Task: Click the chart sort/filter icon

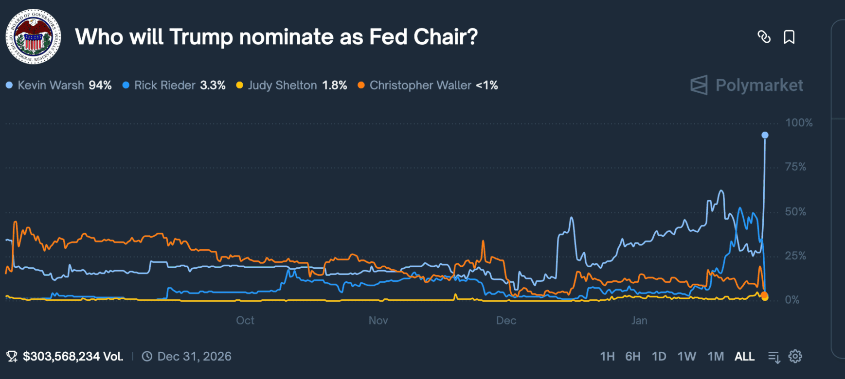Action: 774,357
